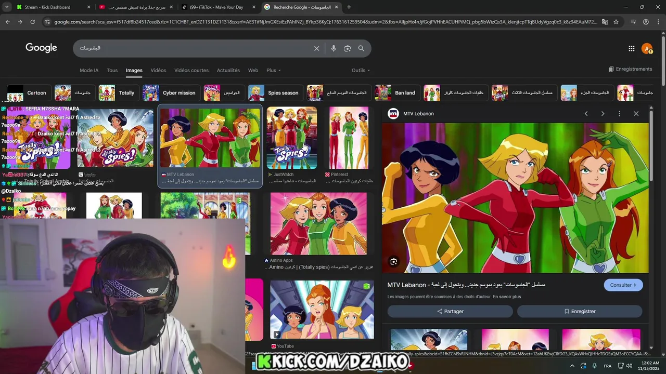Image resolution: width=666 pixels, height=374 pixels.
Task: Click the magnifier search button
Action: click(x=361, y=48)
